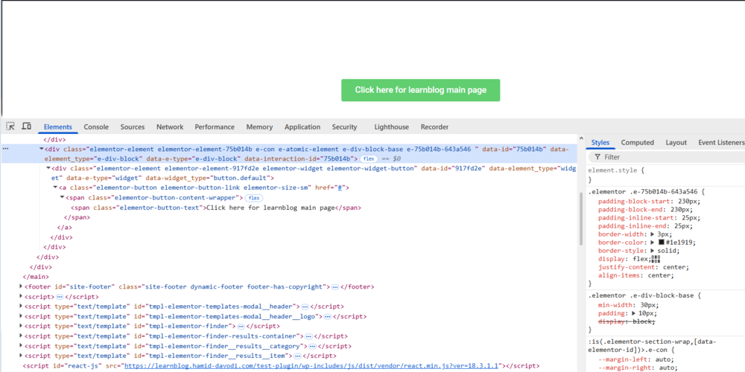Expand the border-color property triangle
This screenshot has width=745, height=372.
pyautogui.click(x=653, y=243)
